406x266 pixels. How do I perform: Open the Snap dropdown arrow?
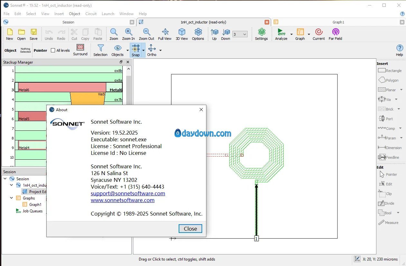click(x=144, y=50)
